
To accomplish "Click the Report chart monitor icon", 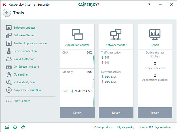I will click(155, 34).
